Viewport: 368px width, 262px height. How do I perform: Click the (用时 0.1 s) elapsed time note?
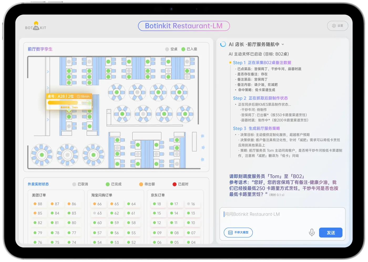point(277,195)
